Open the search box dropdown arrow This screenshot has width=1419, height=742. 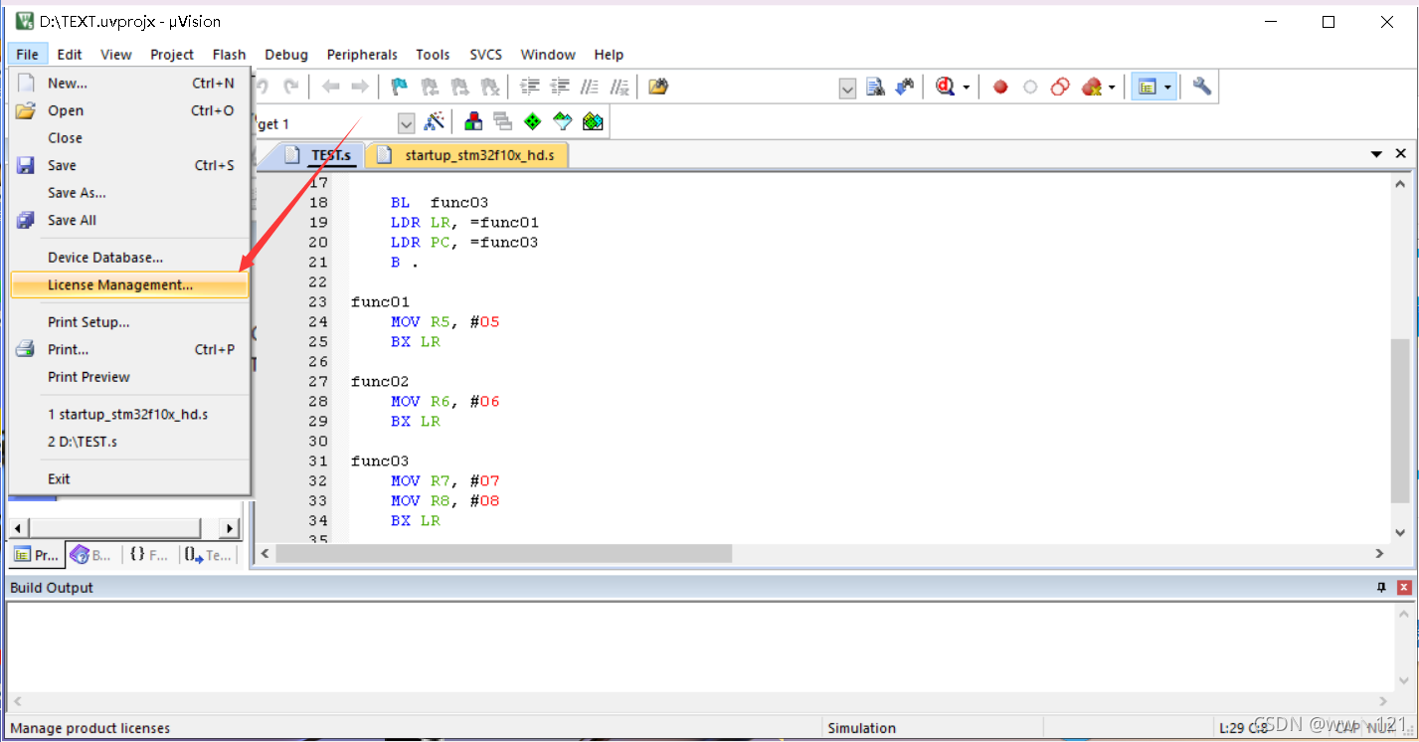coord(847,89)
